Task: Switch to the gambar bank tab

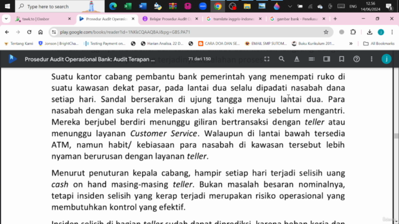Action: [x=298, y=19]
